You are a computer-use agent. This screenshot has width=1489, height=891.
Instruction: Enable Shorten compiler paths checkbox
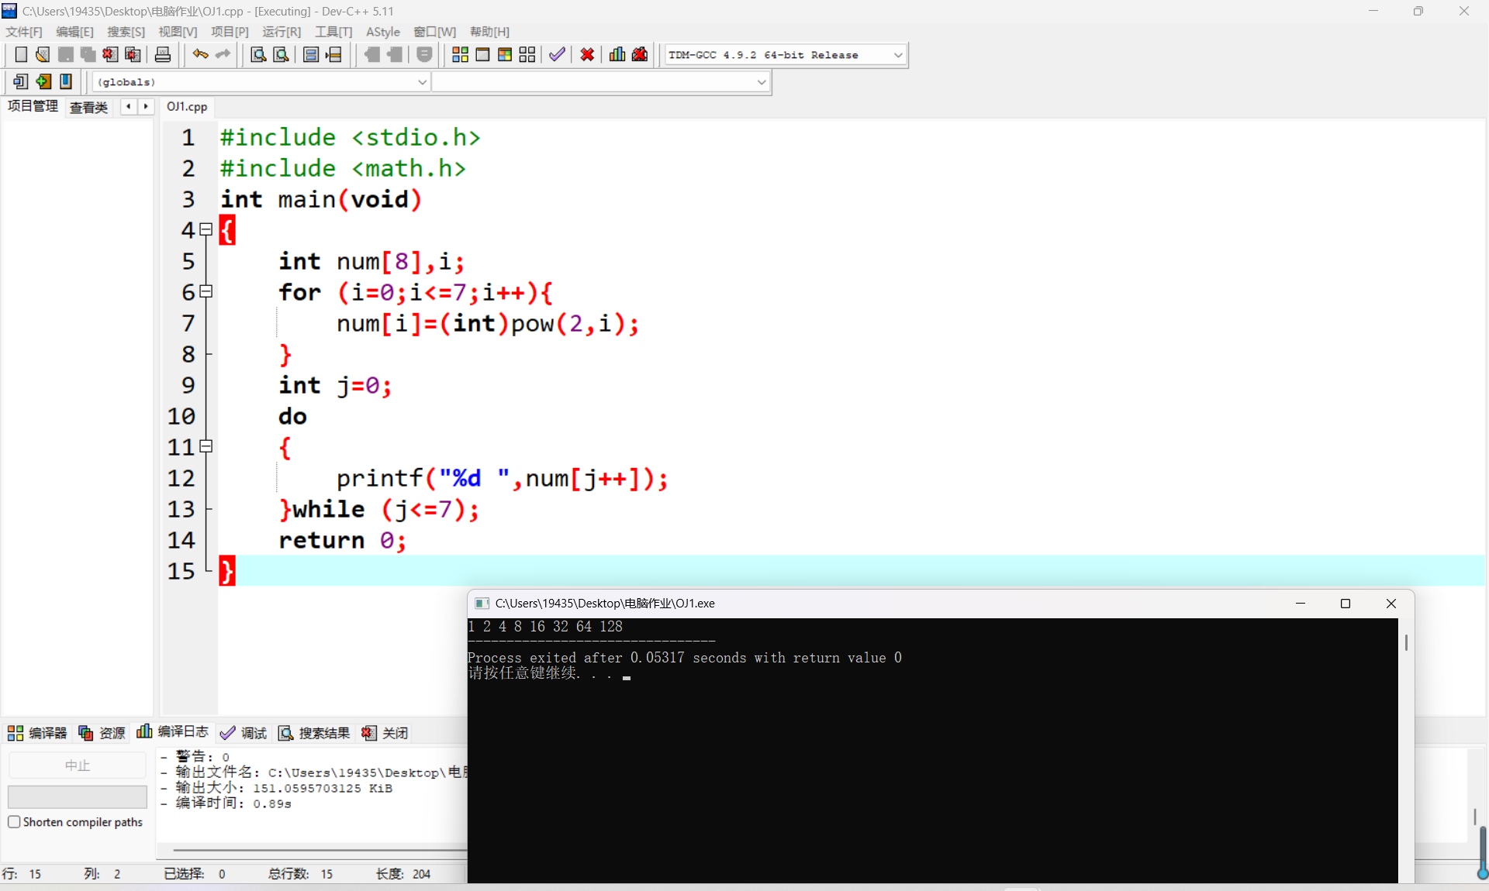pyautogui.click(x=14, y=822)
